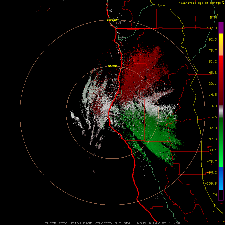
Task: Click the -16.5 velocity scale value
Action: [x=212, y=117]
